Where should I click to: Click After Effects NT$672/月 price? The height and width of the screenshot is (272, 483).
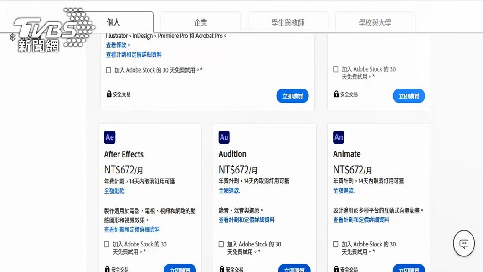click(x=123, y=170)
